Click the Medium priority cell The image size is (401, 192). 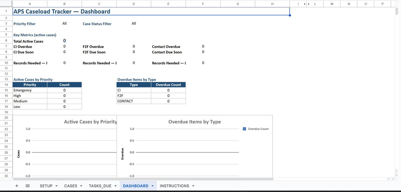pos(30,101)
